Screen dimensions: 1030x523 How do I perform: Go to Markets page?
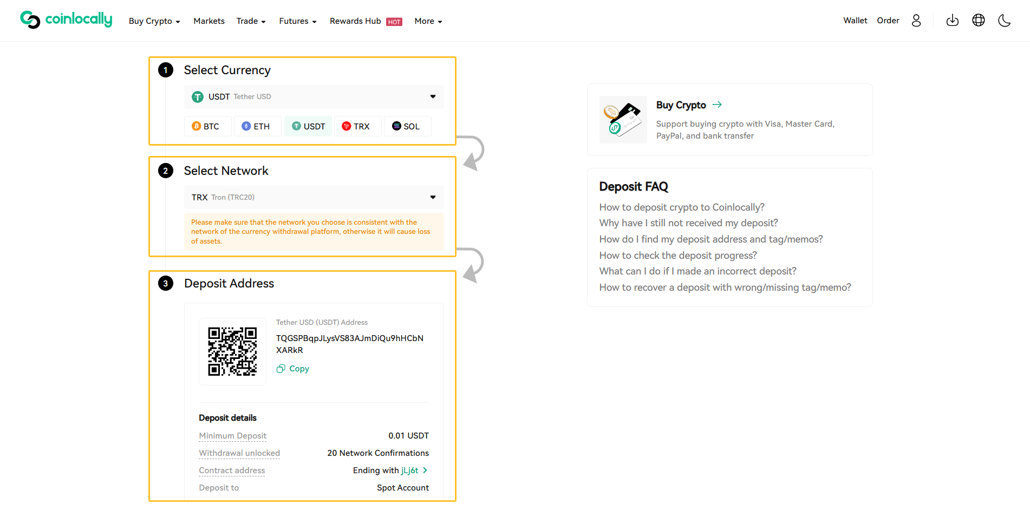209,21
